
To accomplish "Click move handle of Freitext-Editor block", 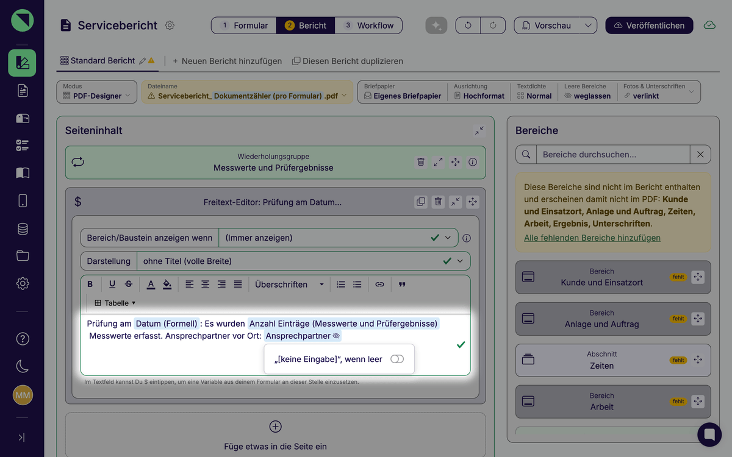I will (x=473, y=202).
